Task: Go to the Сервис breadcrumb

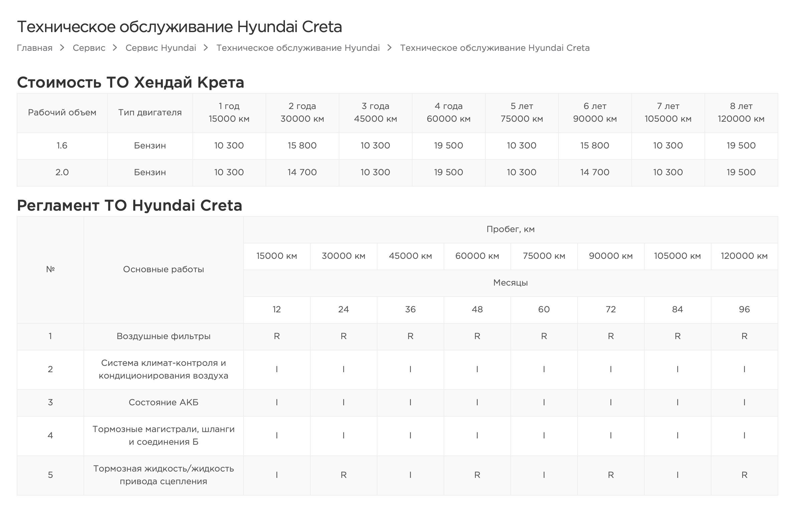Action: [x=89, y=48]
